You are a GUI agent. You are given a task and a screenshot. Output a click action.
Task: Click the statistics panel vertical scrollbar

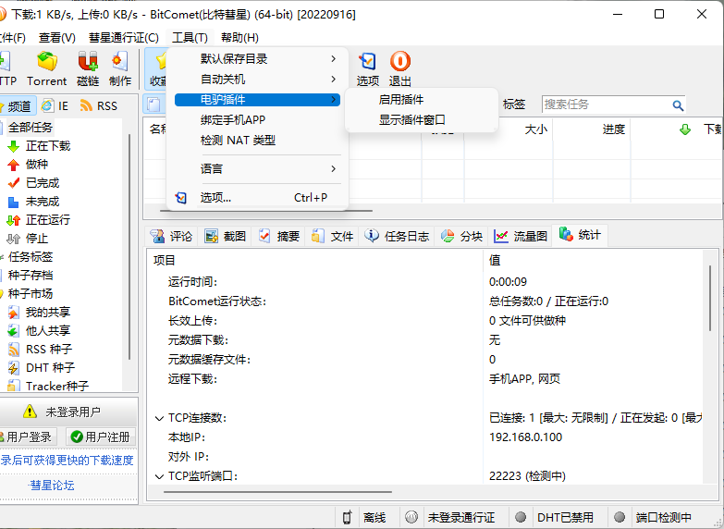711,298
